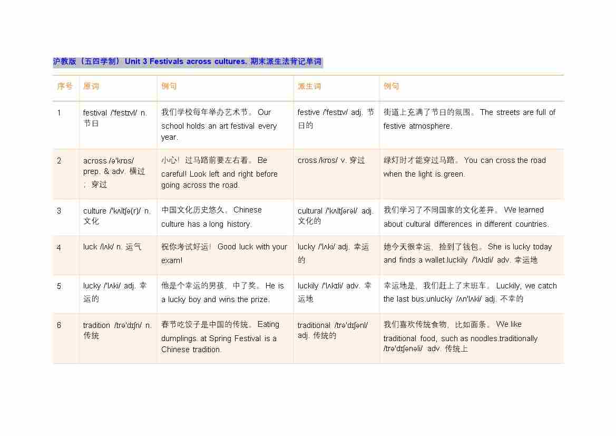
Task: Select the '序号' column header
Action: click(65, 86)
